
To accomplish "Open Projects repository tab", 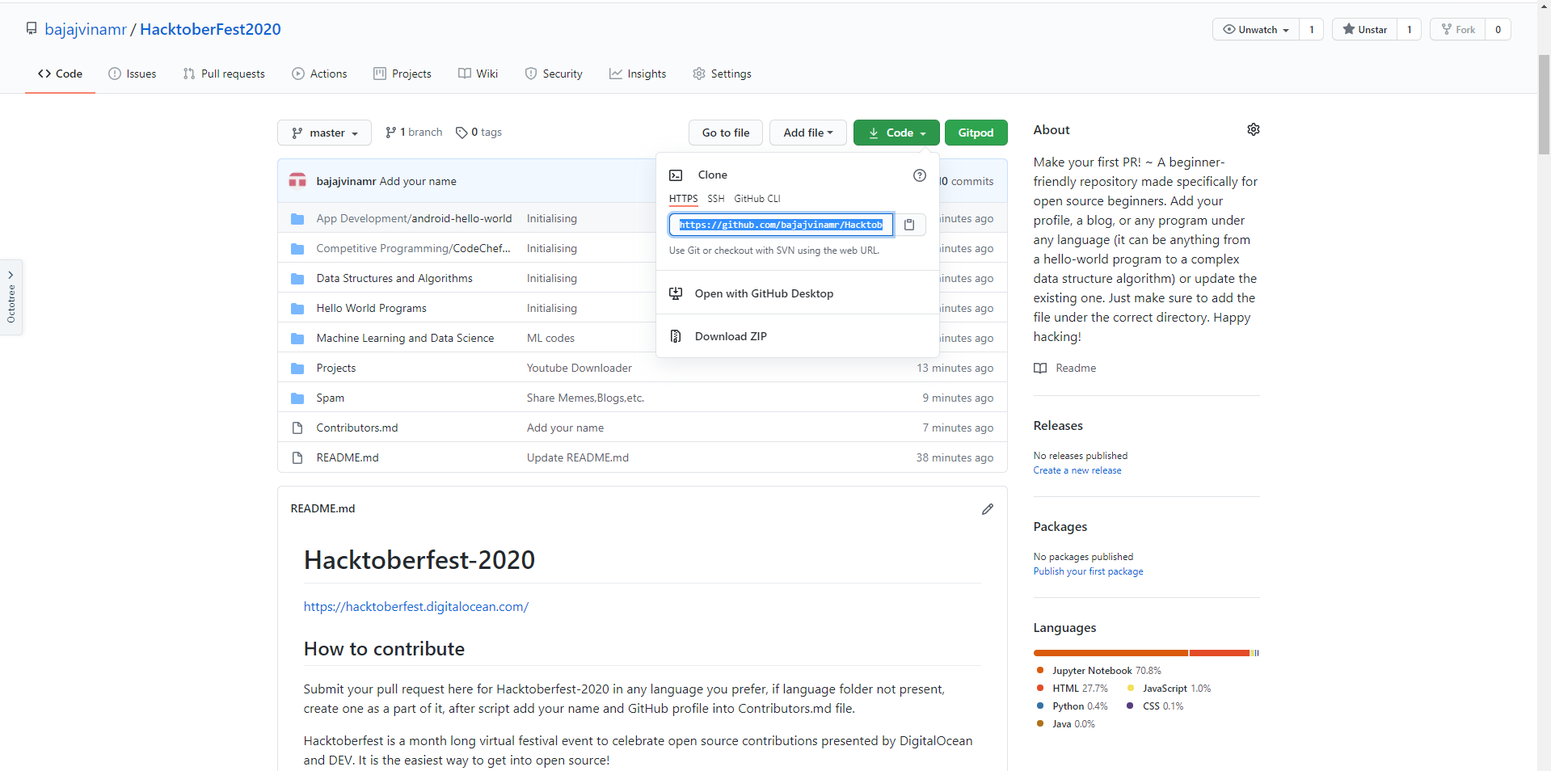I will (403, 74).
